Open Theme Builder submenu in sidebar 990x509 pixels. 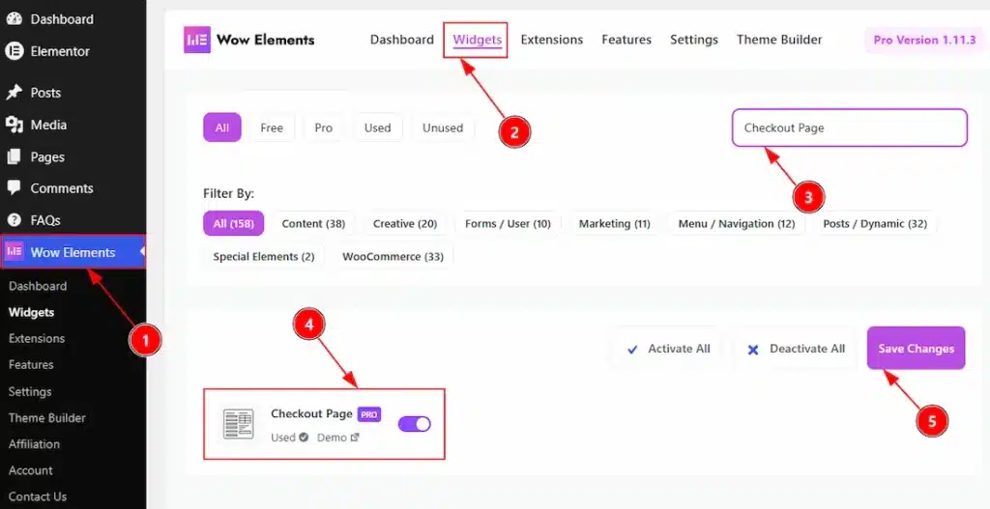coord(46,417)
